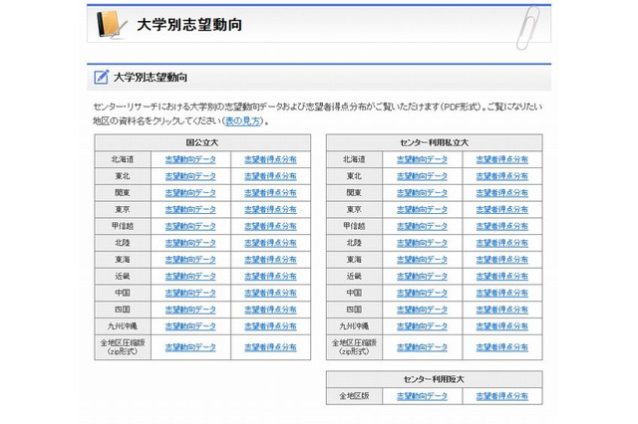Image resolution: width=638 pixels, height=424 pixels.
Task: Open センター利用私立大 九州沖縄 志望動向データ link
Action: pos(422,326)
